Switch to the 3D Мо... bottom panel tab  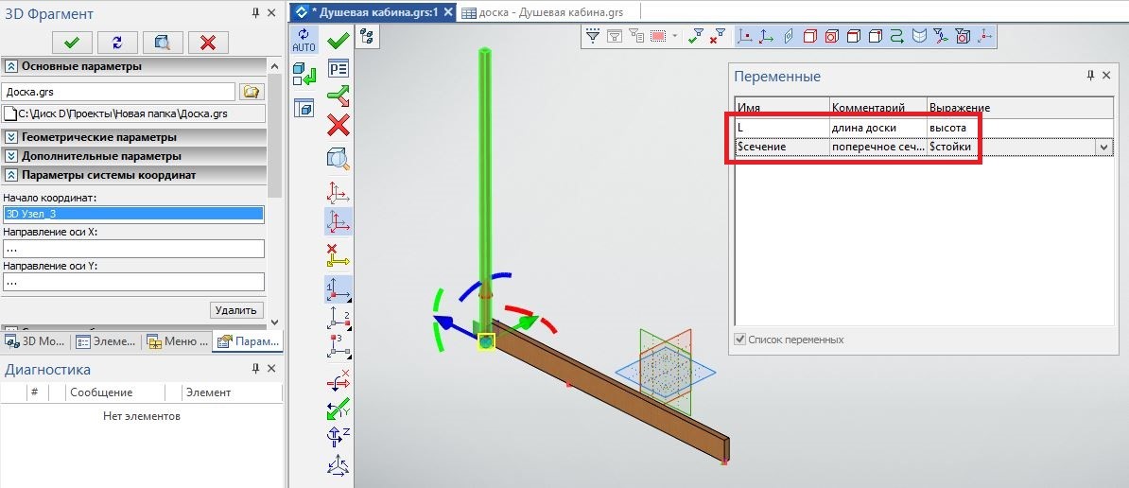click(36, 341)
